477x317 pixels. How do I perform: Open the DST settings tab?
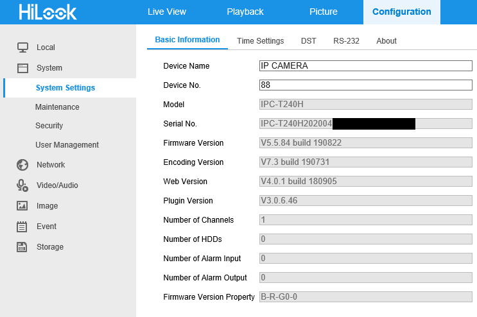pyautogui.click(x=308, y=41)
